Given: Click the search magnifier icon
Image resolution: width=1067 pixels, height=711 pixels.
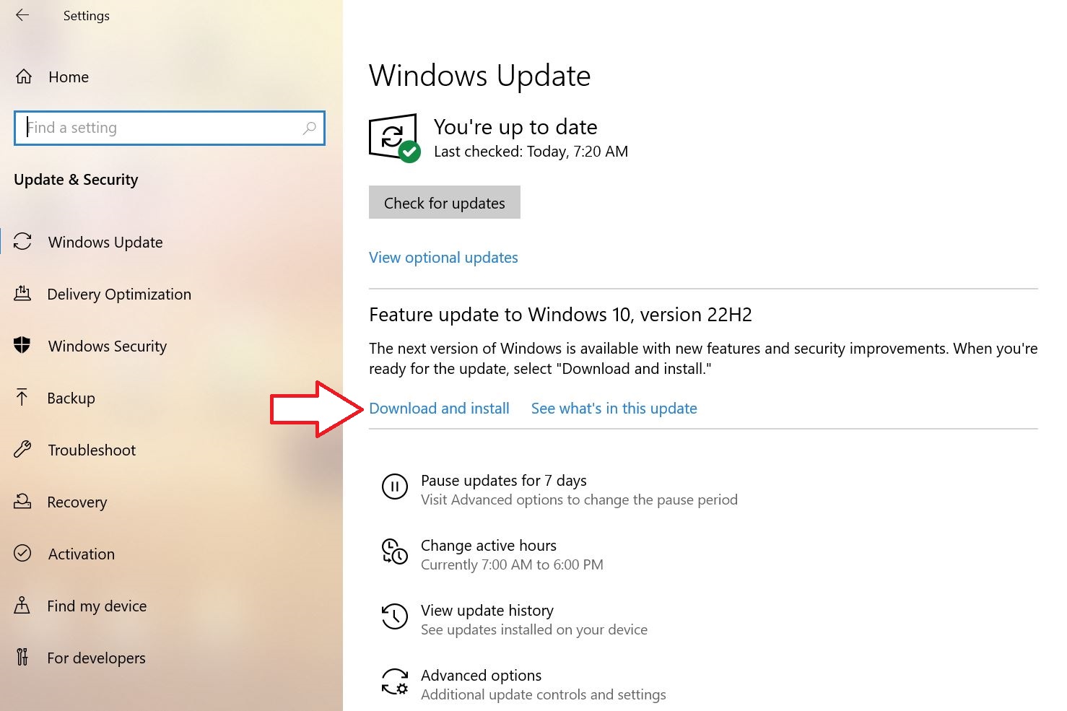Looking at the screenshot, I should [x=309, y=128].
